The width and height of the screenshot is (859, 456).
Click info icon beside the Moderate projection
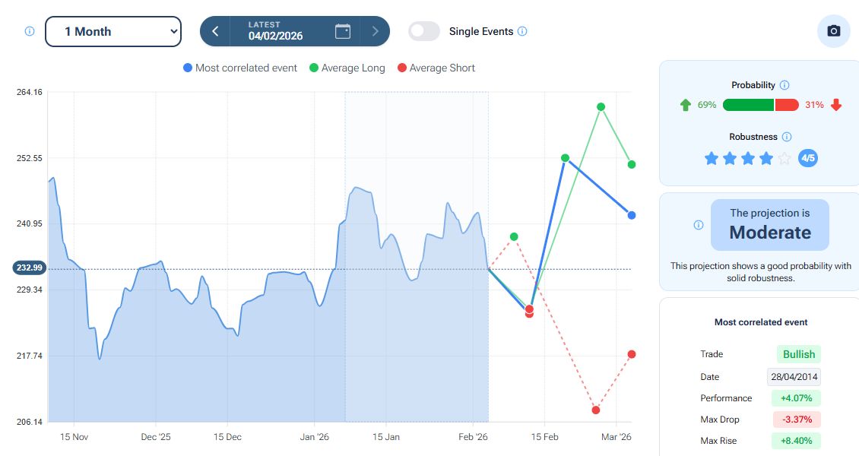(699, 225)
